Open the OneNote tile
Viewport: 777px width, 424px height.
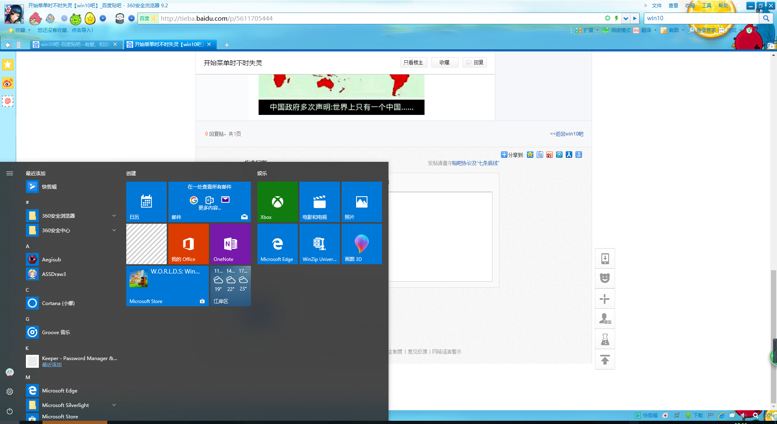[x=231, y=244]
